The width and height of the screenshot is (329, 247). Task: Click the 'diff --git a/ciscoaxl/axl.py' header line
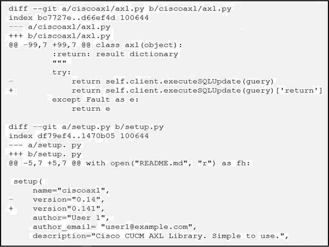tap(120, 9)
